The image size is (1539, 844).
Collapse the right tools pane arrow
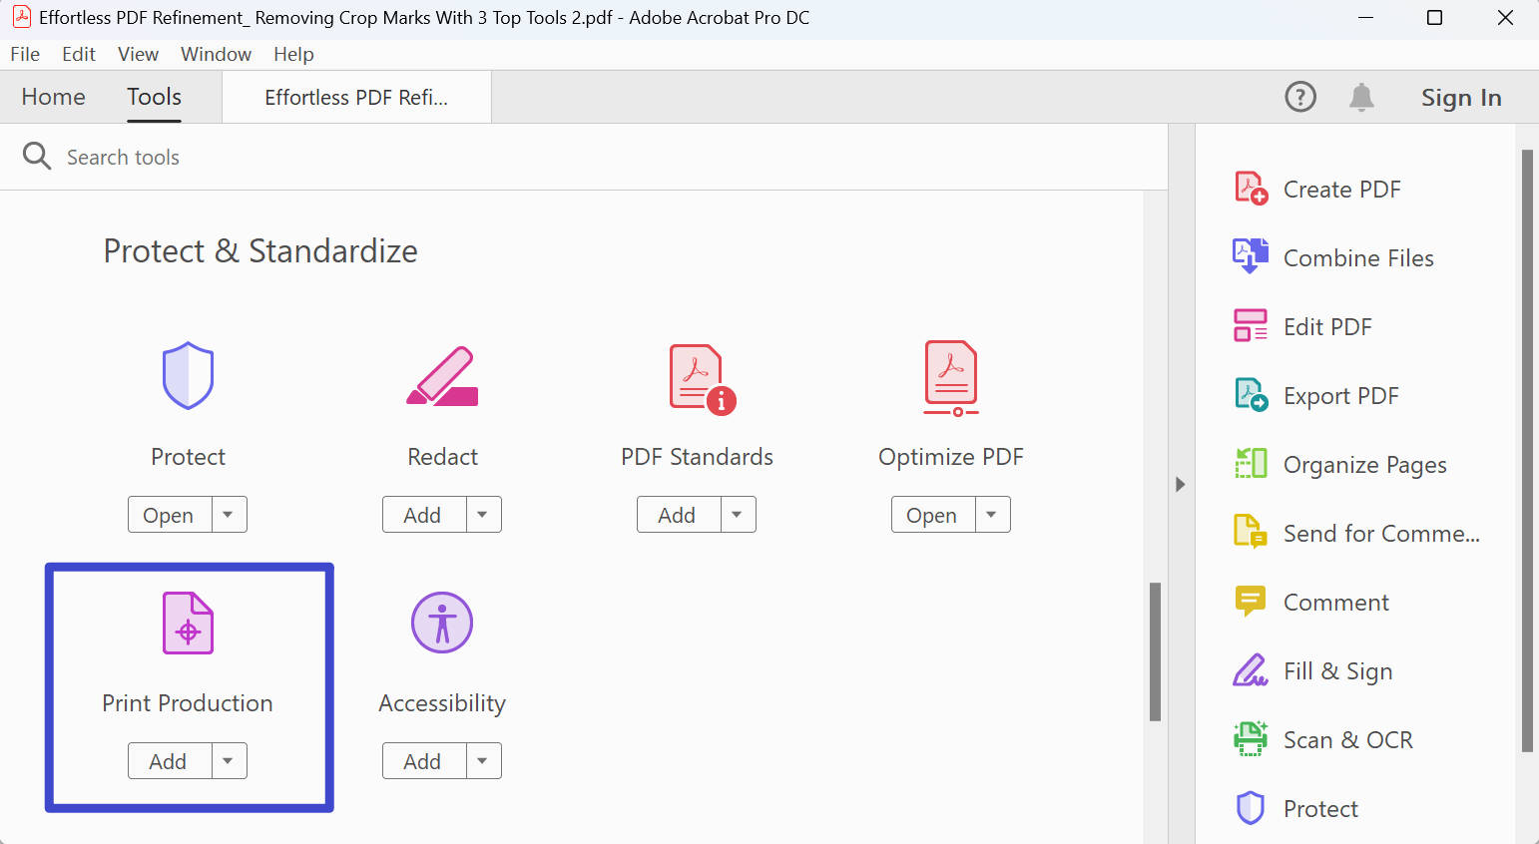click(1181, 484)
